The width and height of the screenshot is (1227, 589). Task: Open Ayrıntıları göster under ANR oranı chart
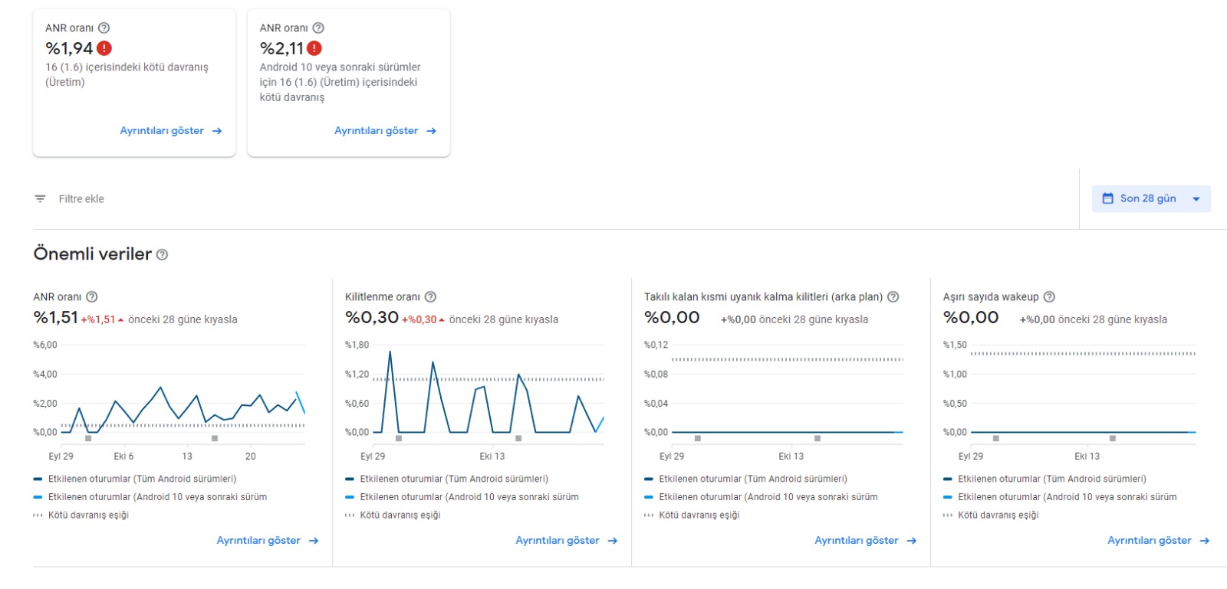[x=268, y=541]
